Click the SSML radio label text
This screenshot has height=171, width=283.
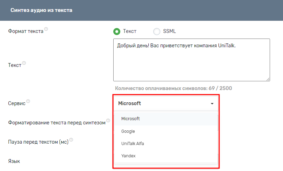(x=169, y=31)
